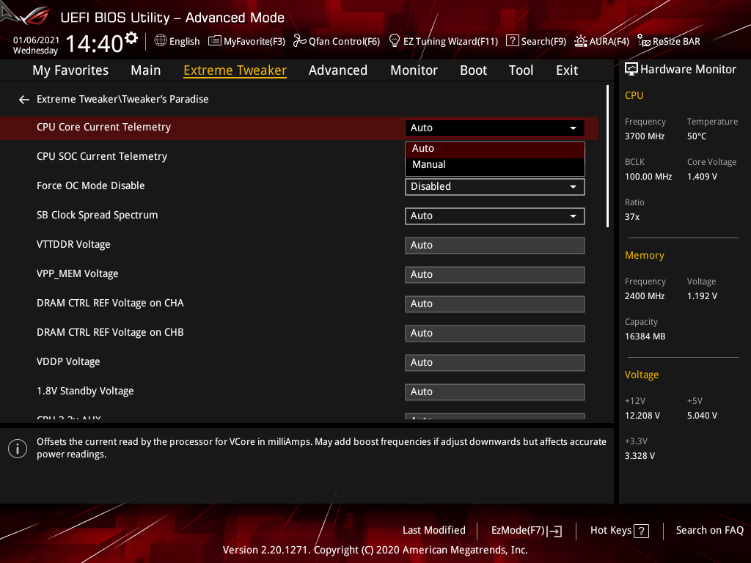This screenshot has height=563, width=751.
Task: Click Memory capacity 16384 MB
Action: [x=645, y=336]
